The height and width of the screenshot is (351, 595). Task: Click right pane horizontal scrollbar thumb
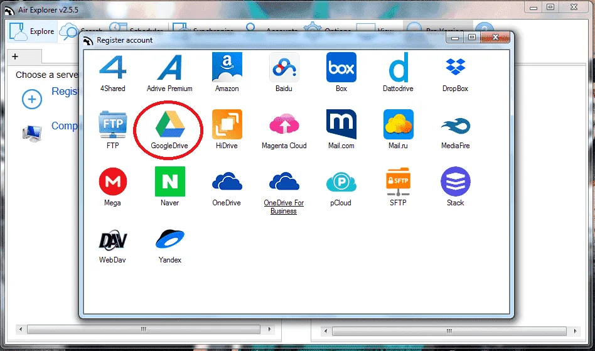(x=449, y=331)
